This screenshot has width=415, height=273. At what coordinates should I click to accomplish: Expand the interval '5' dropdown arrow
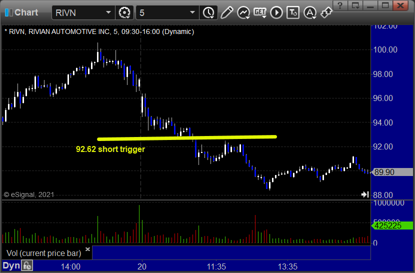192,12
